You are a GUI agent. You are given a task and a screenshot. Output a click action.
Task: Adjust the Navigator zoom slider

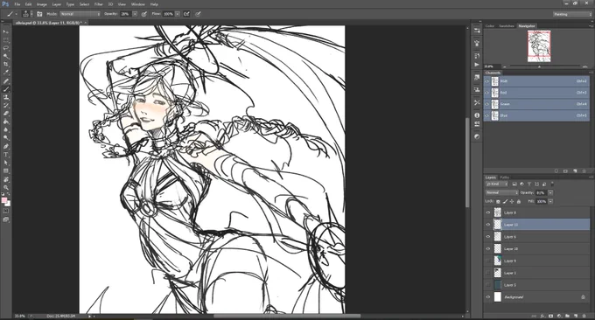(539, 66)
